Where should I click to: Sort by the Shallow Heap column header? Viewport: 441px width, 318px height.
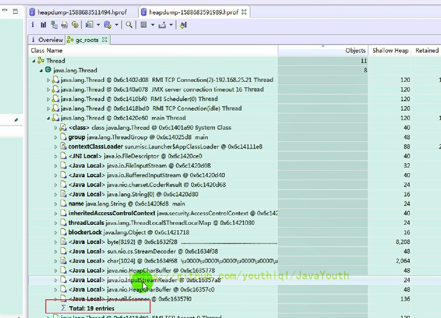coord(390,50)
